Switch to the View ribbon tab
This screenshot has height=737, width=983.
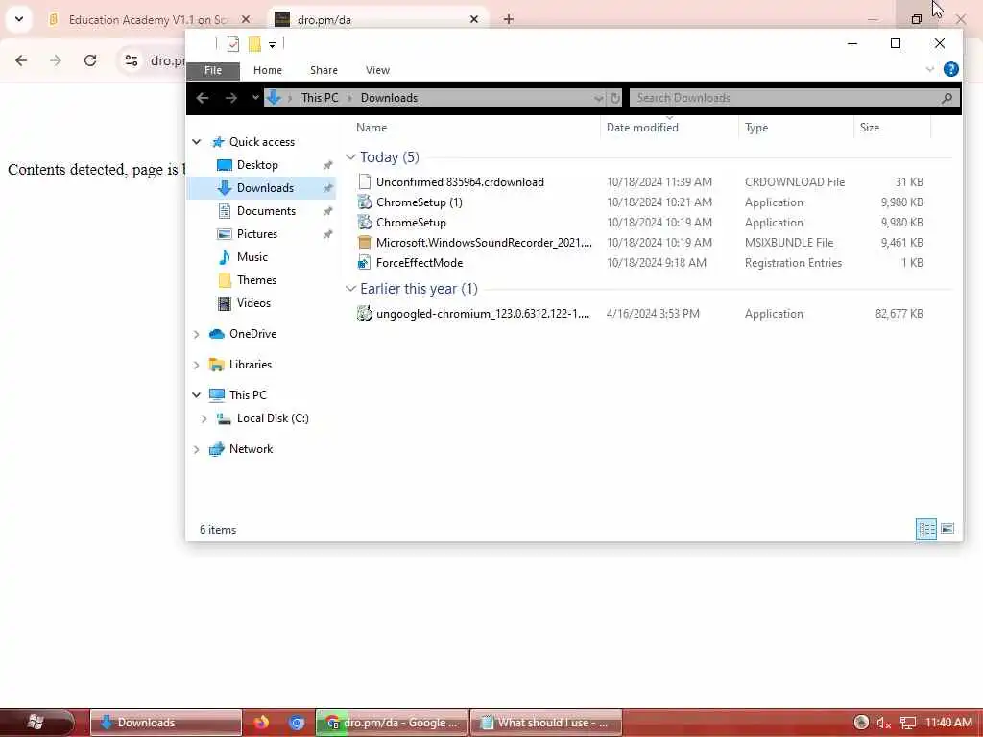click(x=377, y=70)
